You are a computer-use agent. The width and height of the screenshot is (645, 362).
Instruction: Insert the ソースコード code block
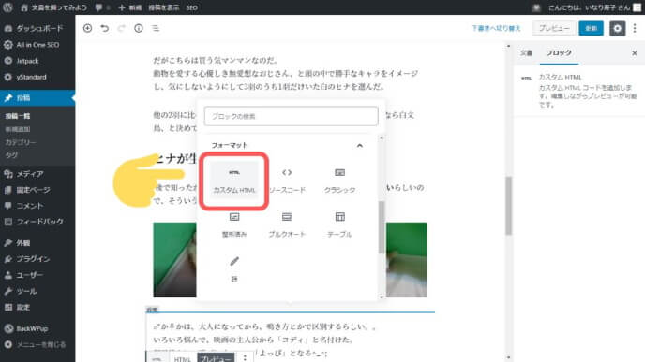[x=287, y=181]
